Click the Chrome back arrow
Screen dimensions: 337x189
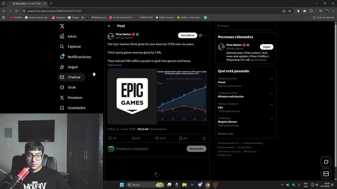4,11
